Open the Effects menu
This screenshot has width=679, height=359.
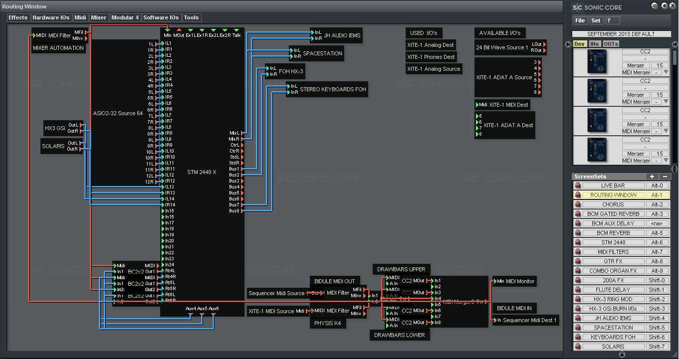click(18, 17)
